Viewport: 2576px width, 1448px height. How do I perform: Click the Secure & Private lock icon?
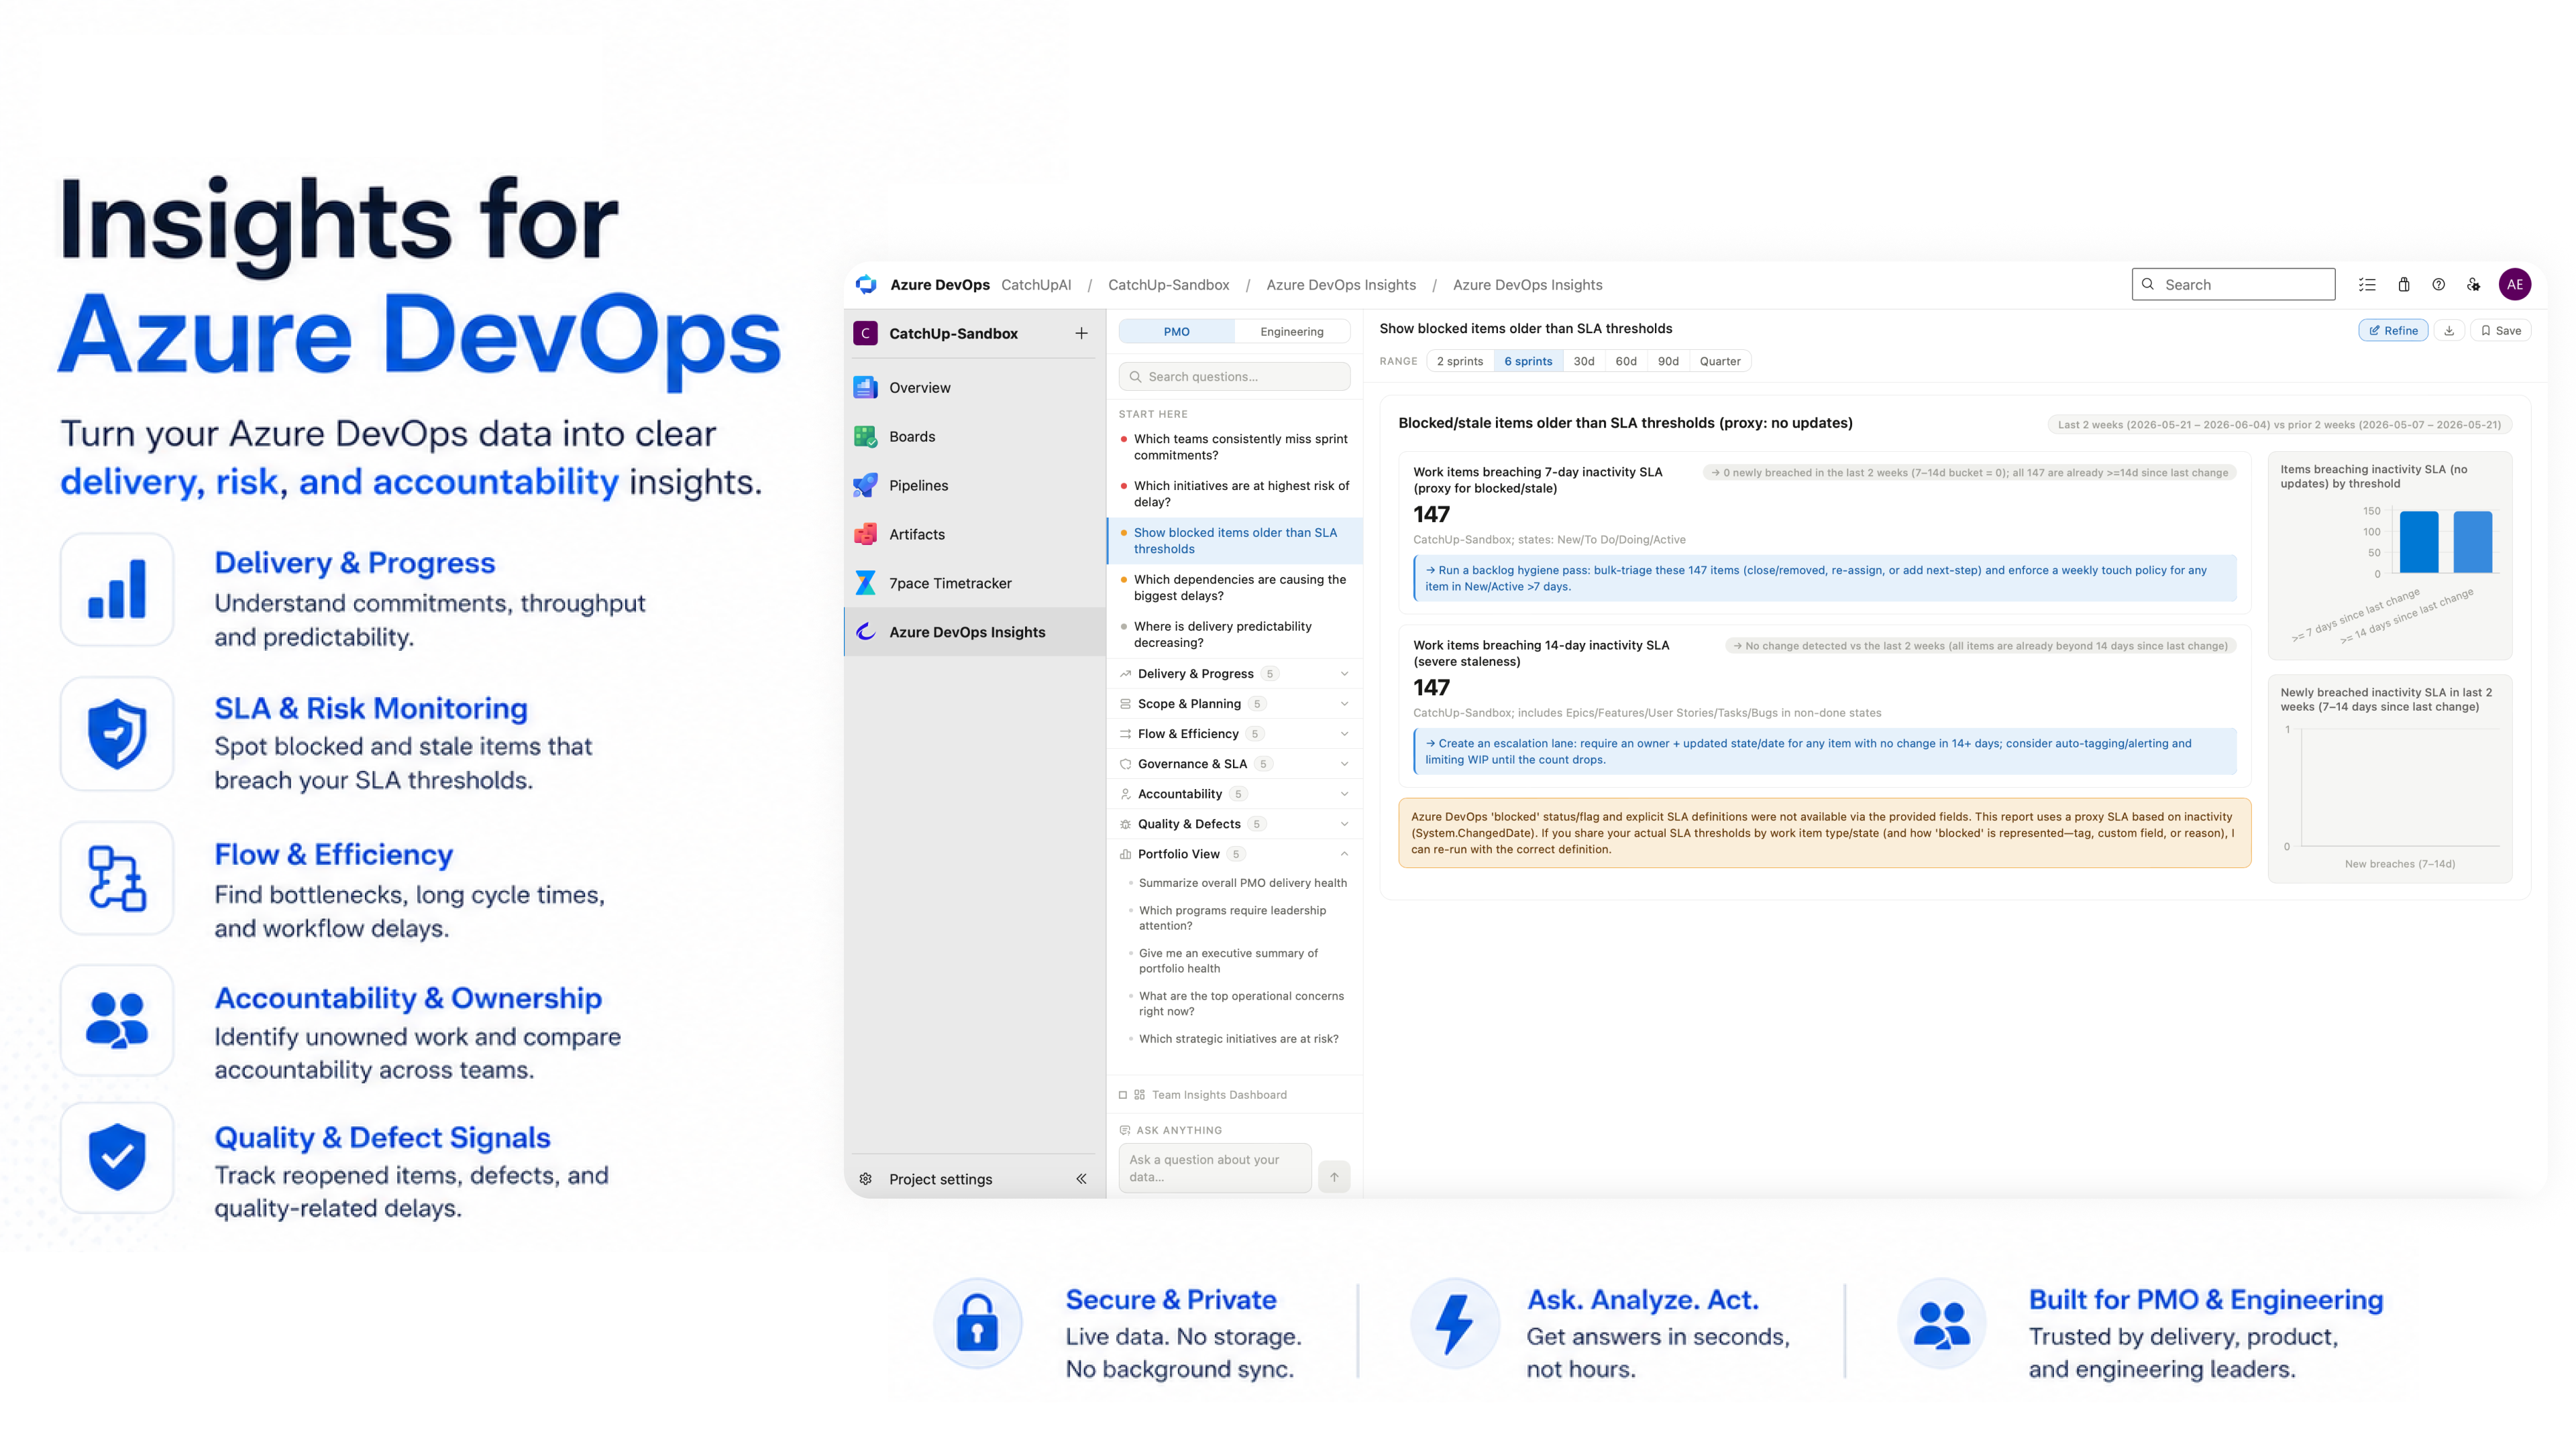click(978, 1324)
